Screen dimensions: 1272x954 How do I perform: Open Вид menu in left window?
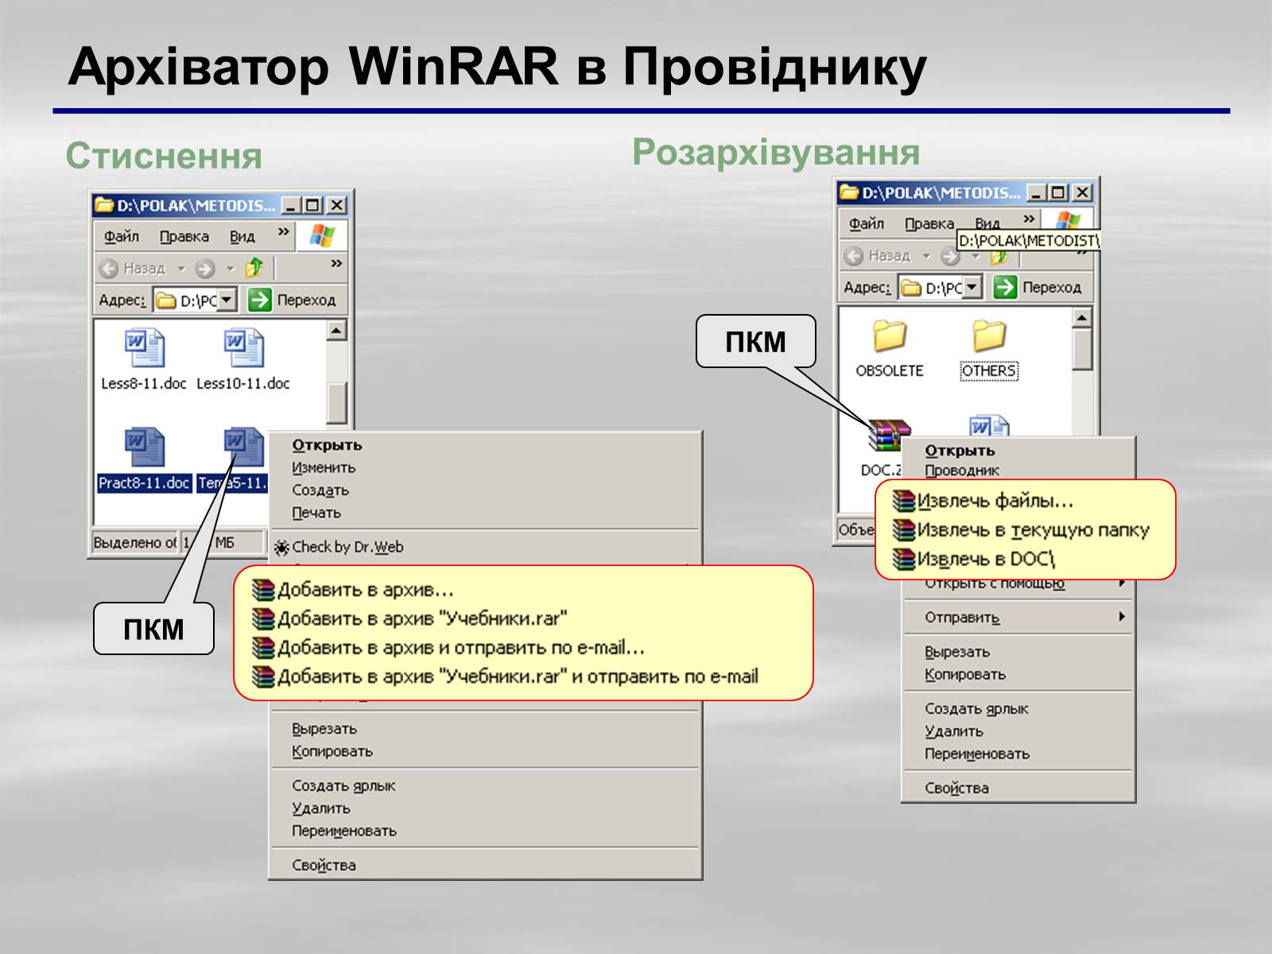[242, 237]
